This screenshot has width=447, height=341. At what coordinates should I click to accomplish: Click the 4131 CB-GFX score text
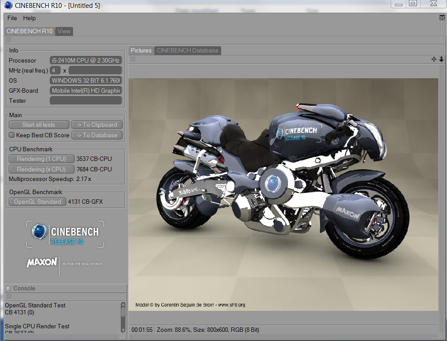[86, 202]
